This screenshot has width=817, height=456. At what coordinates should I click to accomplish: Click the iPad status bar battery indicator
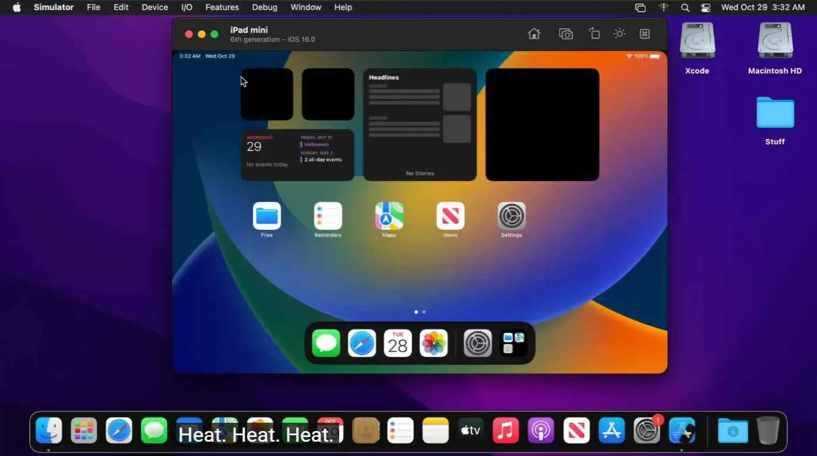pyautogui.click(x=655, y=56)
